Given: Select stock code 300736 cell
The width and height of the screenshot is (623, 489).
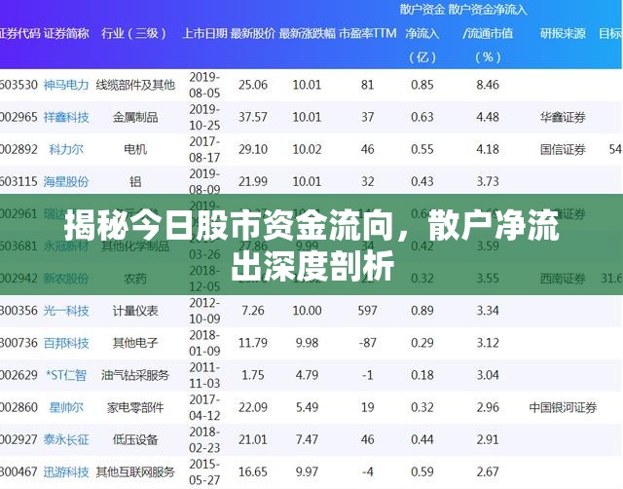Looking at the screenshot, I should pyautogui.click(x=18, y=343).
